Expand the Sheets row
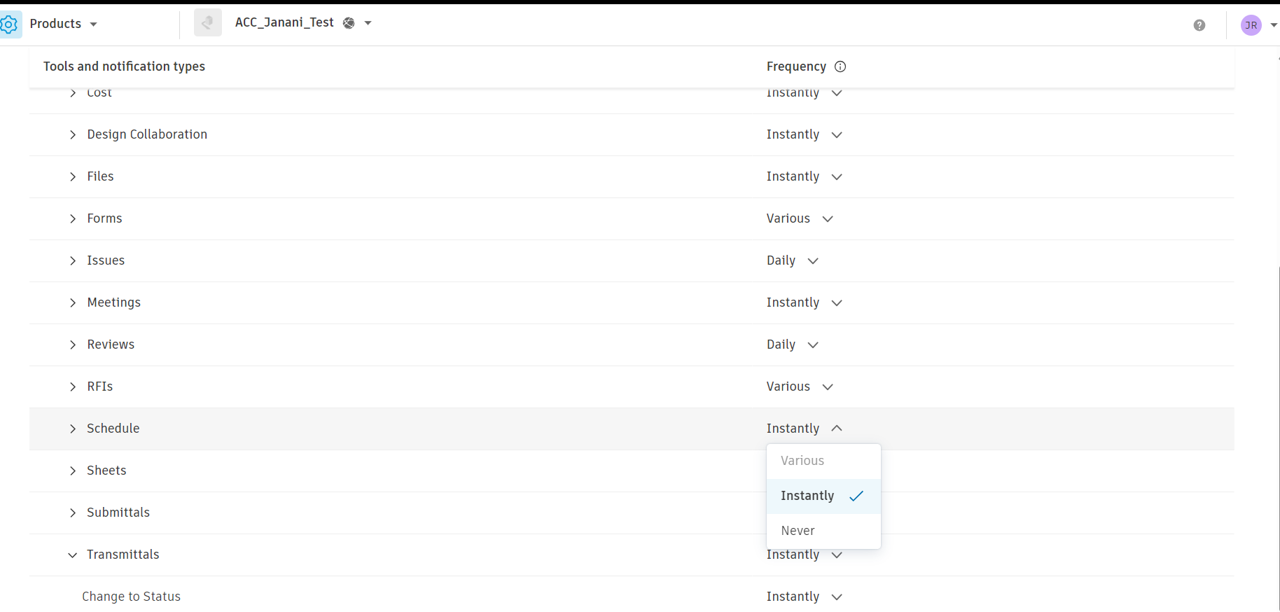This screenshot has height=612, width=1280. pos(73,471)
